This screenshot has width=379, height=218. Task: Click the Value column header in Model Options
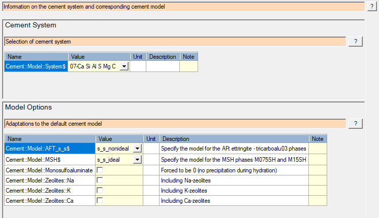118,138
